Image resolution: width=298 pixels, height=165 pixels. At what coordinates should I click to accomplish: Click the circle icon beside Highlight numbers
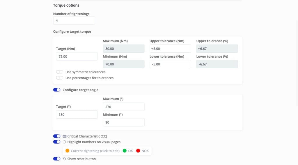point(64,142)
